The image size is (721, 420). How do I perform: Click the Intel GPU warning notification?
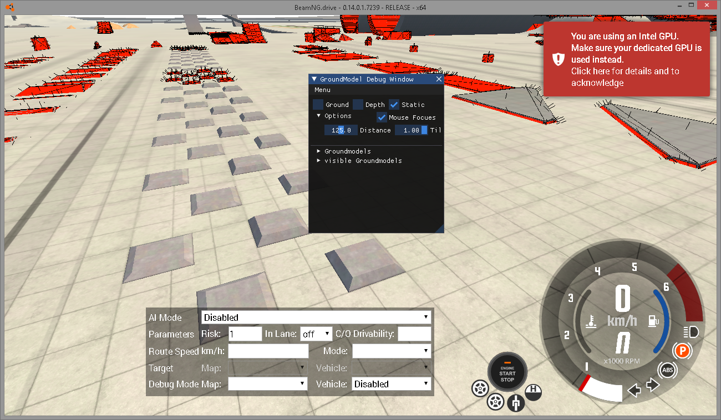tap(627, 59)
